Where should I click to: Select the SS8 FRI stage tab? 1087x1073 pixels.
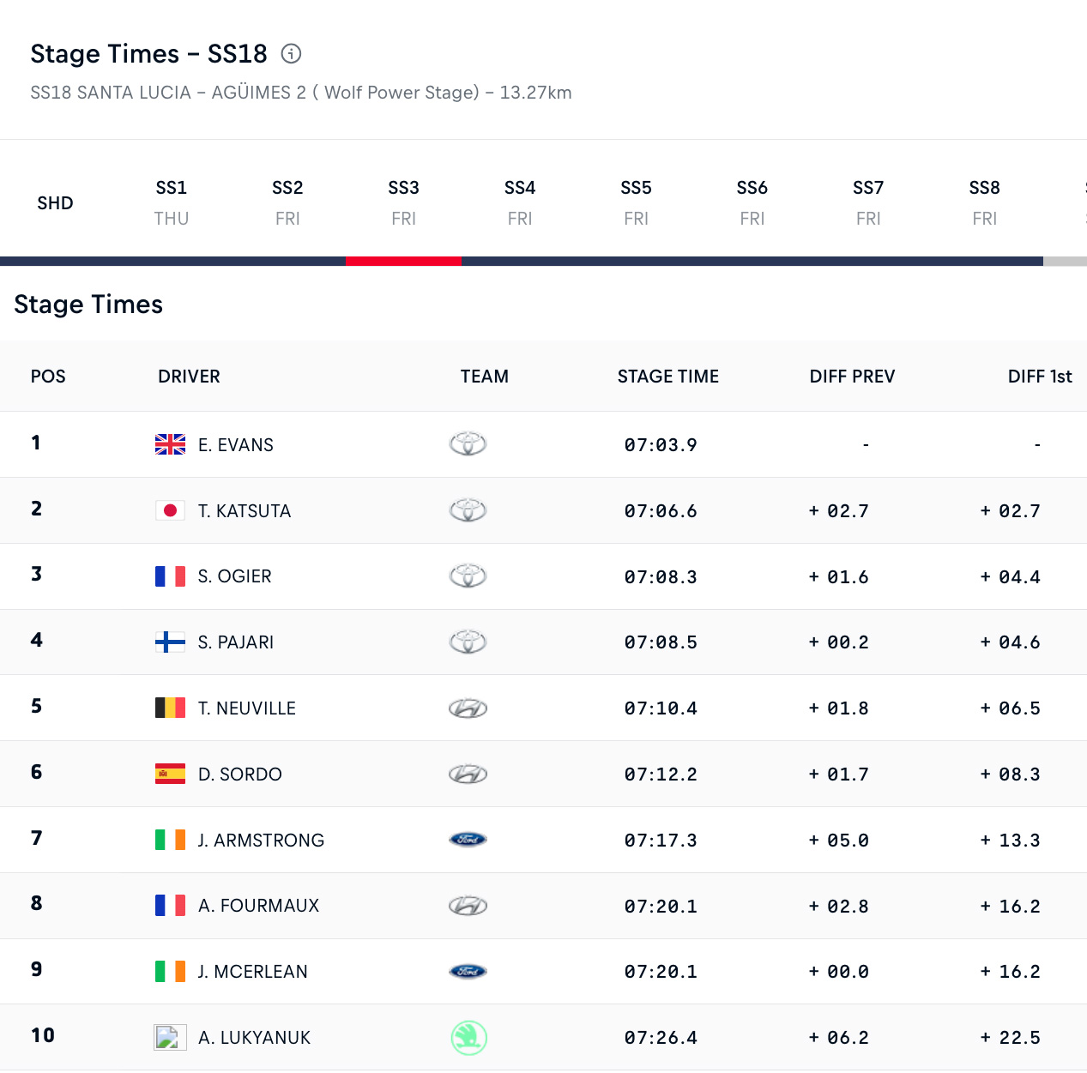(x=984, y=202)
